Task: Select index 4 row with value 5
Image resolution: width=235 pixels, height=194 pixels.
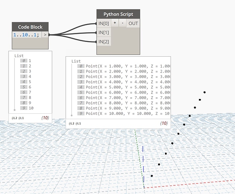Action: click(x=26, y=82)
